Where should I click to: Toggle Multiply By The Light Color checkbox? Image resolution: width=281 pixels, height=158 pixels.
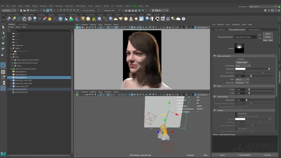[x=236, y=116]
